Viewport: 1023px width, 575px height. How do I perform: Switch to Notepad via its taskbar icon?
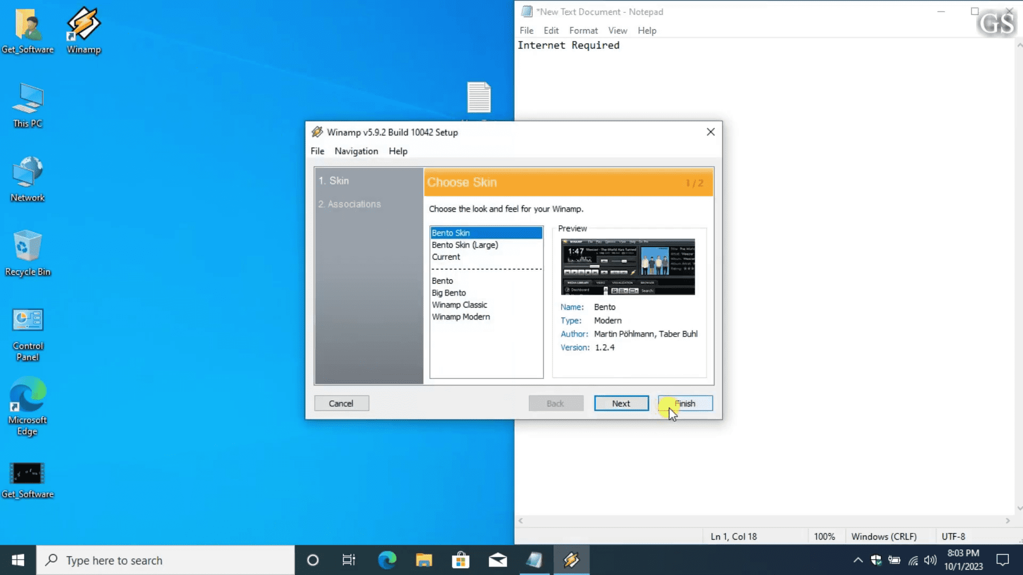534,560
